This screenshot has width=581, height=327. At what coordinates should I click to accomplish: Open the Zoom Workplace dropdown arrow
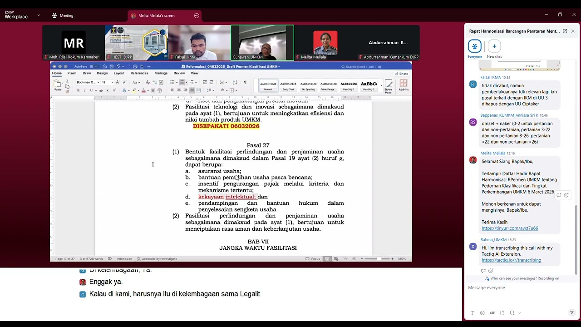coord(39,15)
